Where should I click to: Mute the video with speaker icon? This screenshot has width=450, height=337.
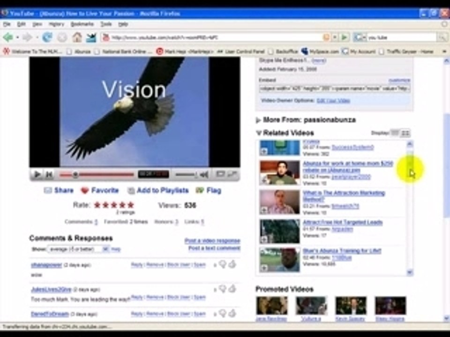[204, 174]
